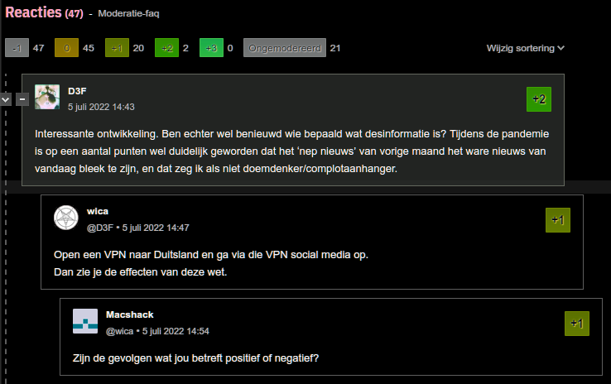Click the timestamp 5 juli 2022 14:43
611x384 pixels.
101,107
